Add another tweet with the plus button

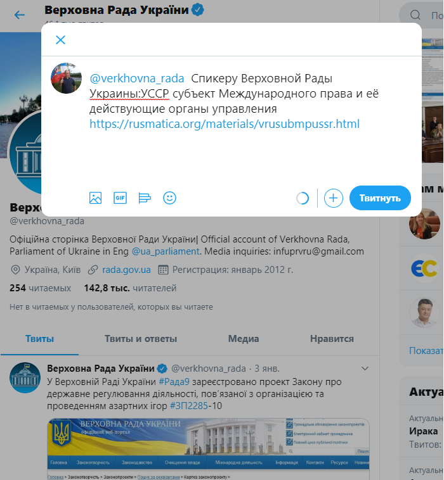tap(333, 198)
